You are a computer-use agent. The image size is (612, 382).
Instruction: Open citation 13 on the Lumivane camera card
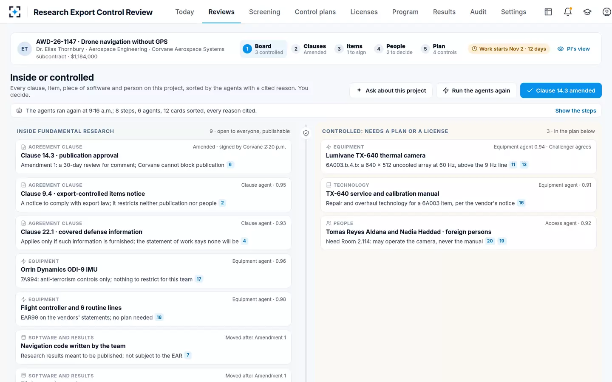[524, 165]
